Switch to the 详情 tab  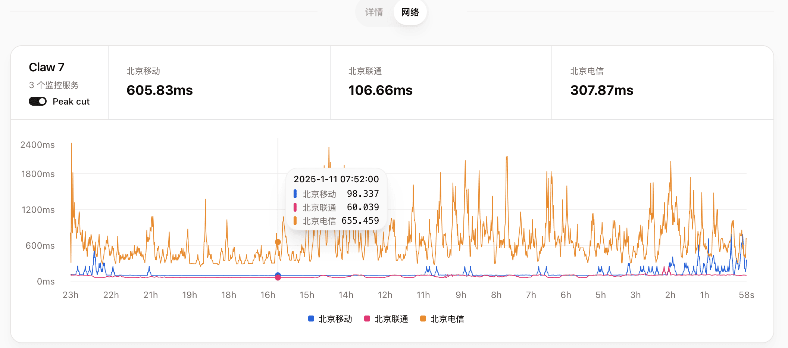[374, 12]
